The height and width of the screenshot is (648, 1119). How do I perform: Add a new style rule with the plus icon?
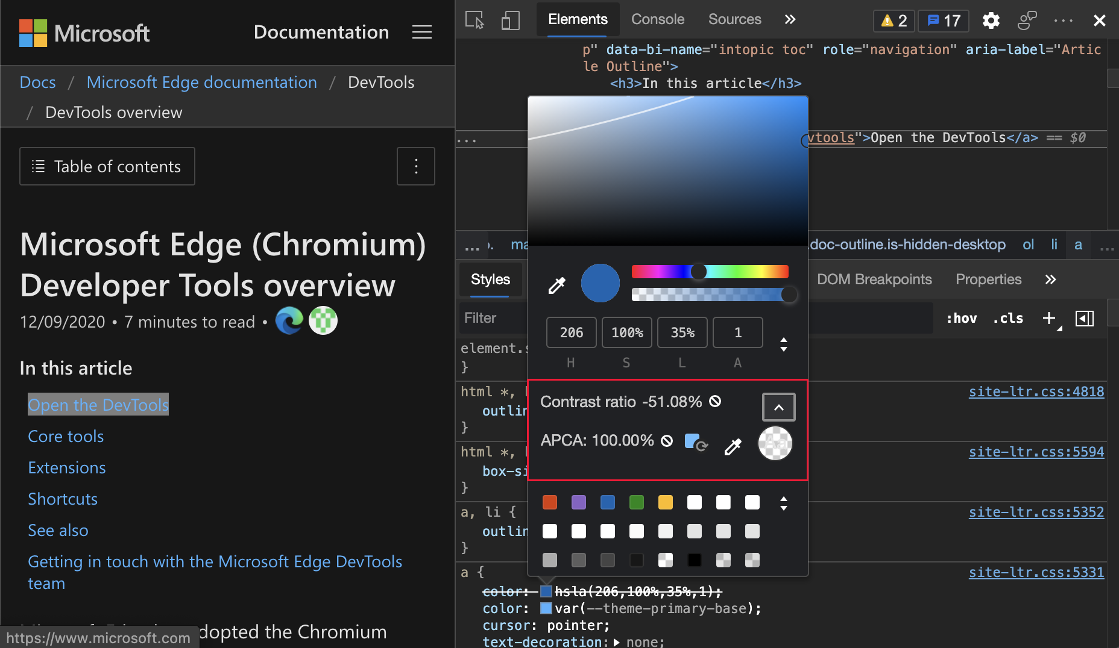(1048, 318)
